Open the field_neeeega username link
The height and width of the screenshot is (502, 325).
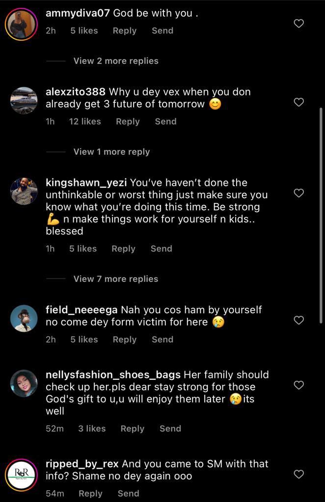81,310
